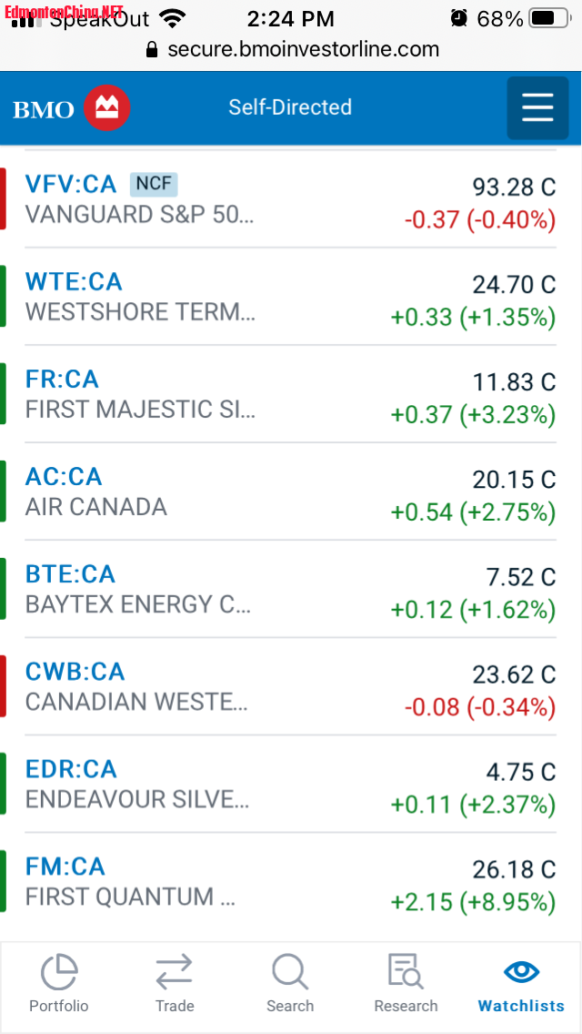This screenshot has height=1034, width=582.
Task: Open the Portfolio pie chart icon
Action: pos(59,972)
